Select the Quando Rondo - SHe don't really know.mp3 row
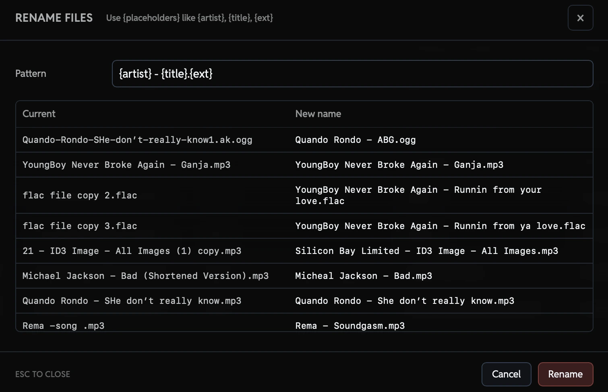Image resolution: width=608 pixels, height=392 pixels. [x=132, y=301]
